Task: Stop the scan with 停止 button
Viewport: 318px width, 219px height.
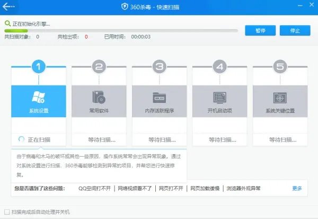Action: (x=295, y=31)
